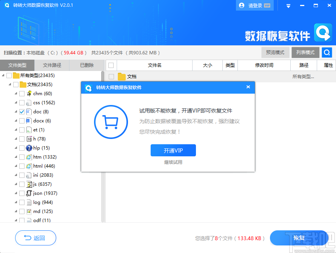Click the log text file icon

pos(29,202)
